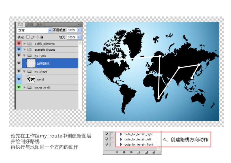Viewport: 231px width, 163px height.
Task: Click delete action trash icon
Action: coord(153,152)
